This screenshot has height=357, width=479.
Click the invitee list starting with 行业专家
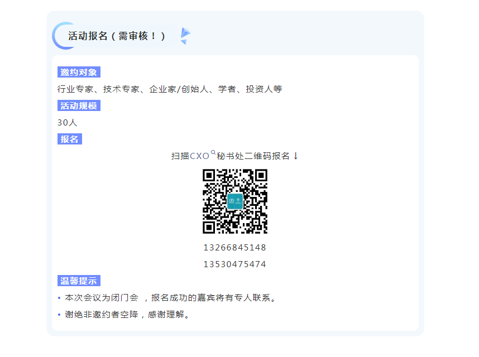tap(170, 89)
